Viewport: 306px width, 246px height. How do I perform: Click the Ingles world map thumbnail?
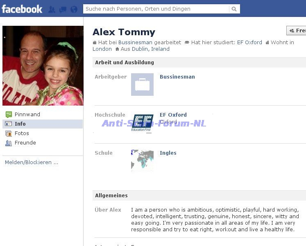(142, 160)
